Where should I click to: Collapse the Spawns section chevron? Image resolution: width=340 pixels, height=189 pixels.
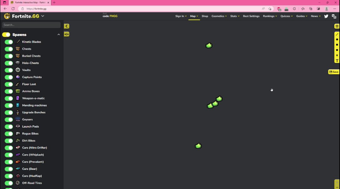59,35
